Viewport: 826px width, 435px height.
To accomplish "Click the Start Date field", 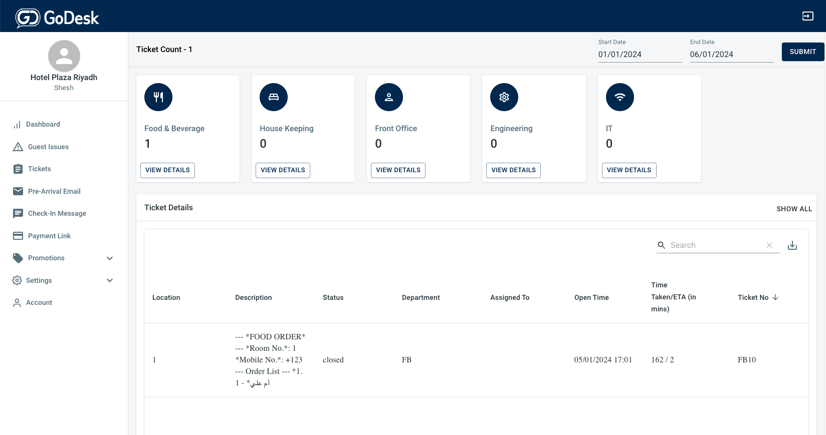I will [640, 55].
